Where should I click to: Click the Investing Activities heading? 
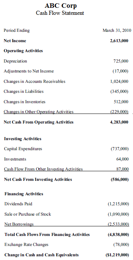click(x=23, y=139)
